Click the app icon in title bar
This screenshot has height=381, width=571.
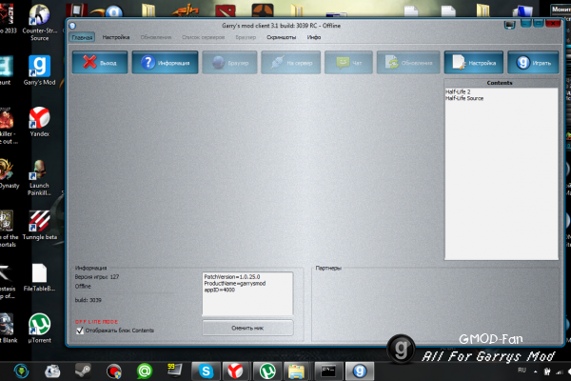72,26
